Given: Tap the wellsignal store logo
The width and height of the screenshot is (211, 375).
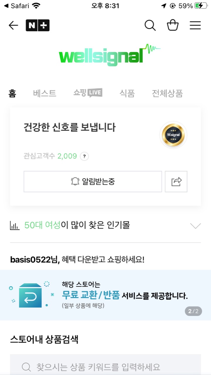Looking at the screenshot, I should click(x=106, y=55).
